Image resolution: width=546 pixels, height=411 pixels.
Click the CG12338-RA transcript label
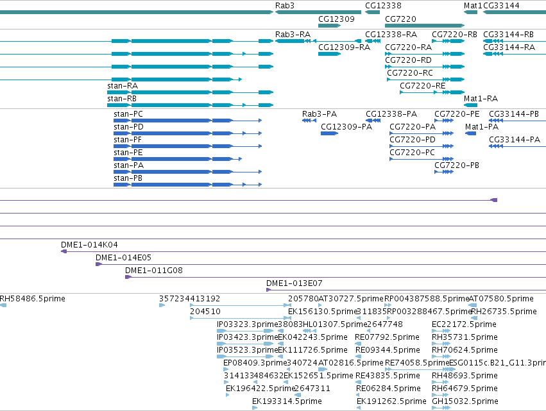coord(391,35)
